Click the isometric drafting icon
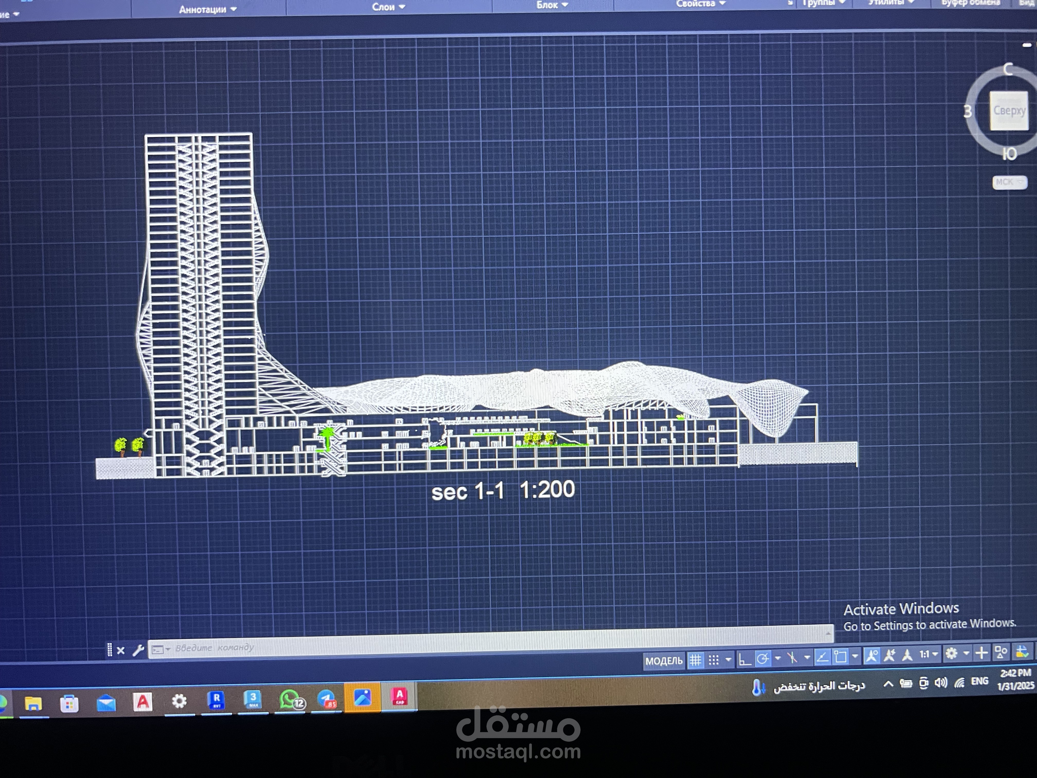The image size is (1037, 778). coord(792,658)
